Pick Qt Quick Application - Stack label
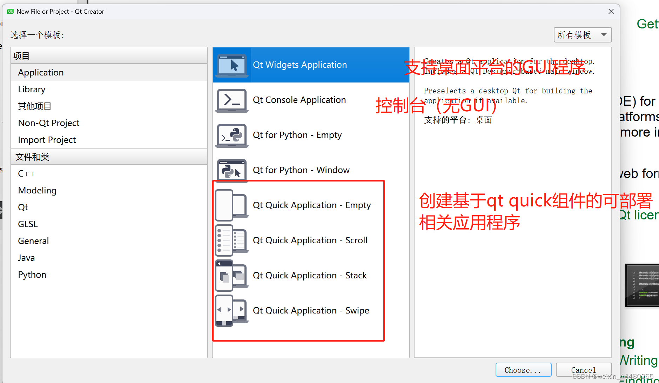The image size is (659, 383). pos(310,276)
